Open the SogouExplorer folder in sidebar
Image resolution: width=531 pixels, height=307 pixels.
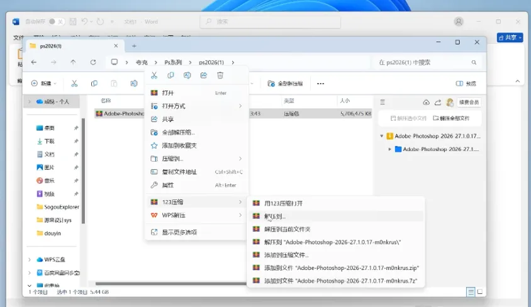pyautogui.click(x=57, y=207)
